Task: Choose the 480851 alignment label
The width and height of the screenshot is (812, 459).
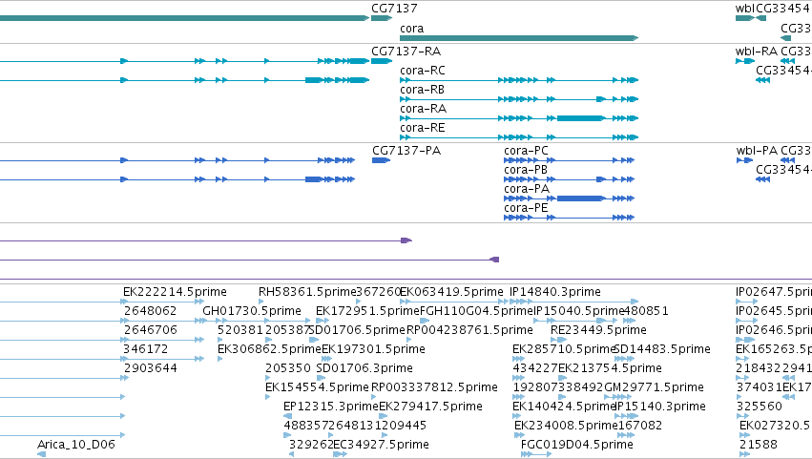Action: pyautogui.click(x=647, y=311)
